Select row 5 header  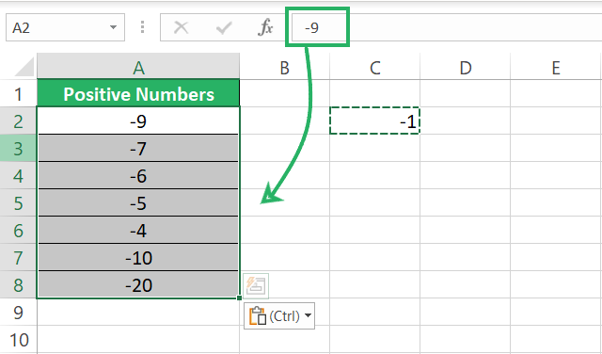(18, 202)
